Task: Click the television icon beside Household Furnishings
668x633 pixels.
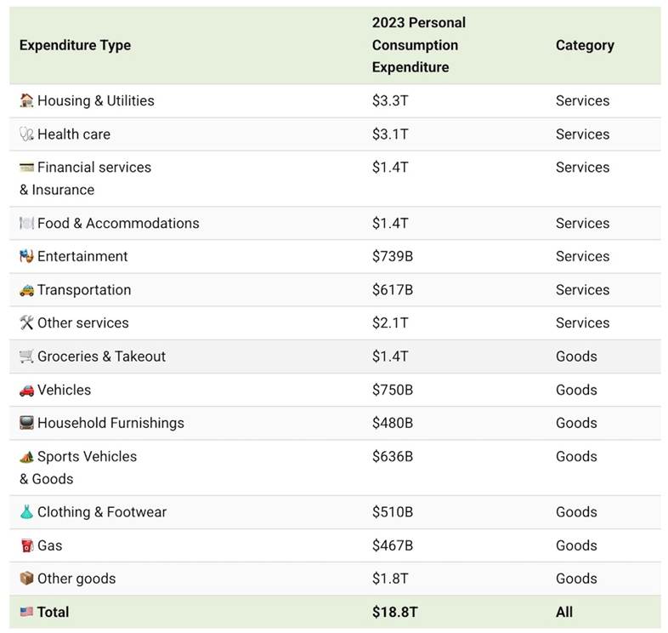Action: coord(27,423)
